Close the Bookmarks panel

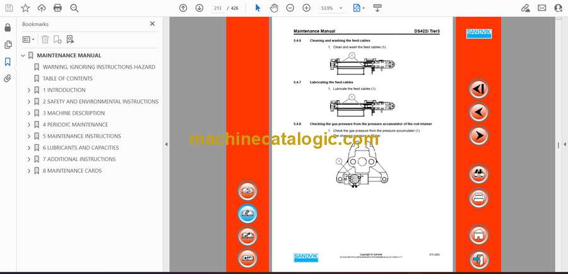point(152,24)
